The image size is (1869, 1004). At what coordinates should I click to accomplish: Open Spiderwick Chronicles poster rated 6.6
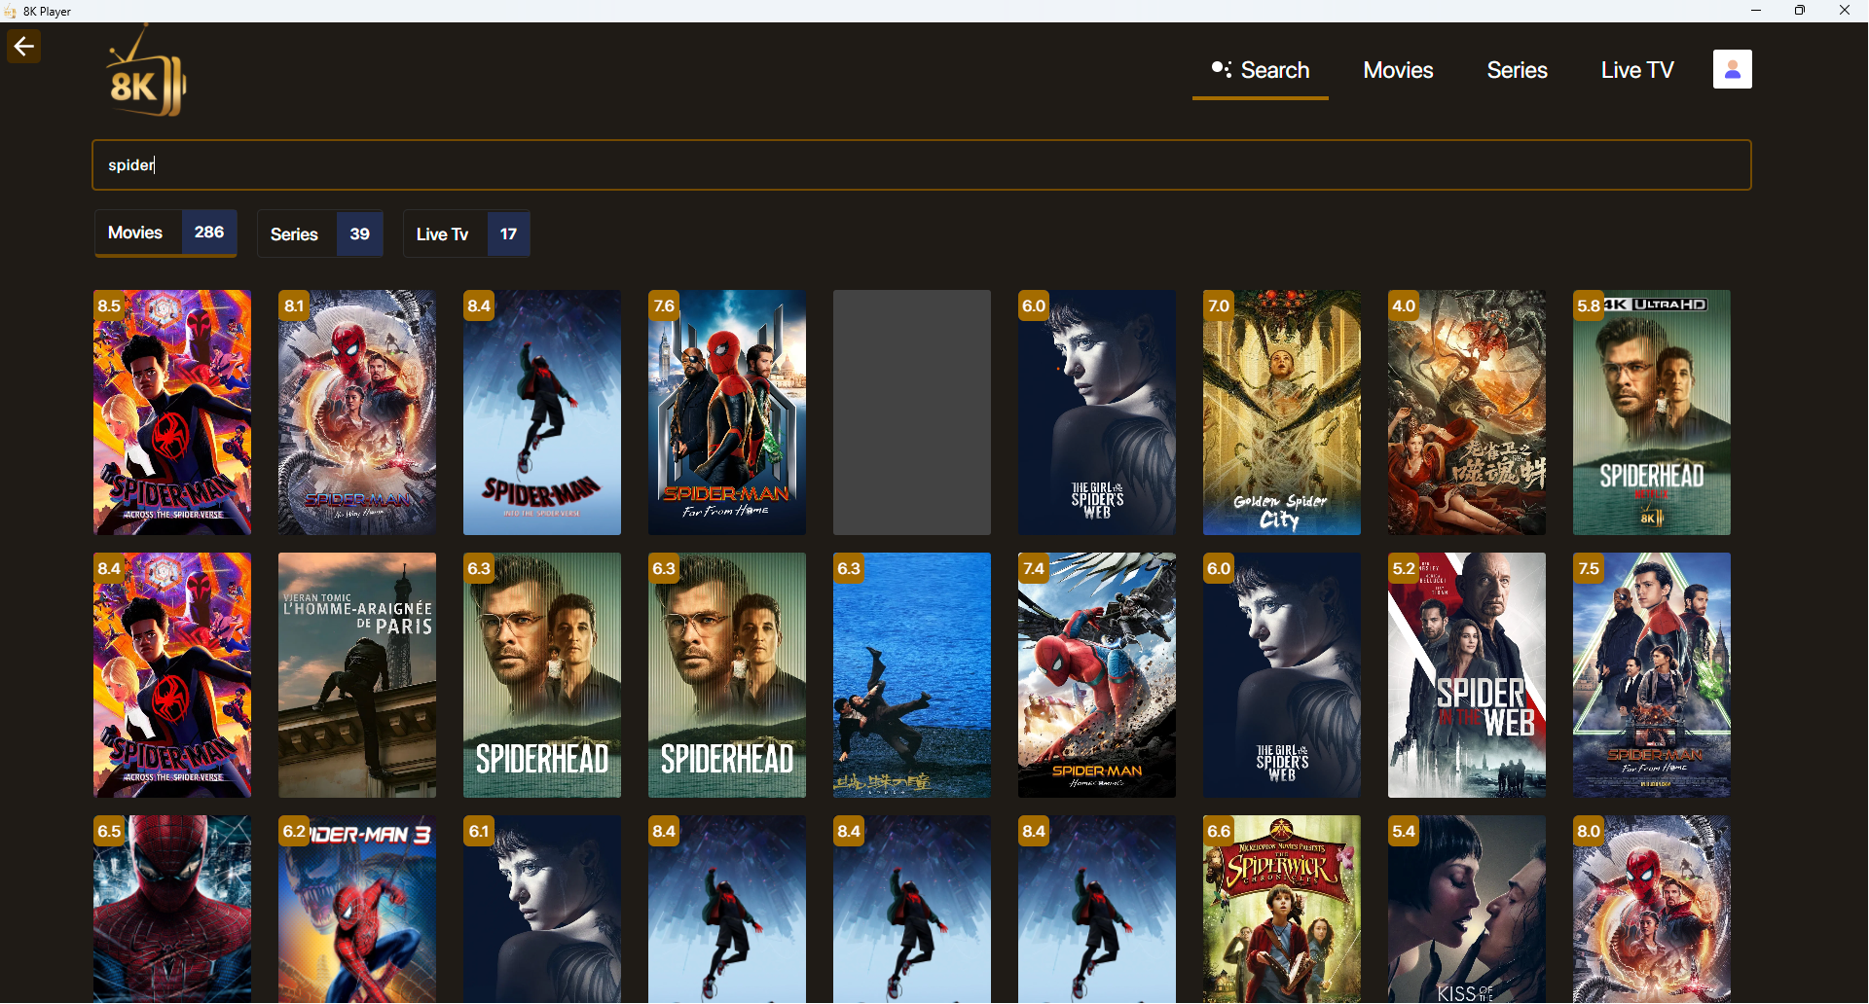click(x=1282, y=910)
